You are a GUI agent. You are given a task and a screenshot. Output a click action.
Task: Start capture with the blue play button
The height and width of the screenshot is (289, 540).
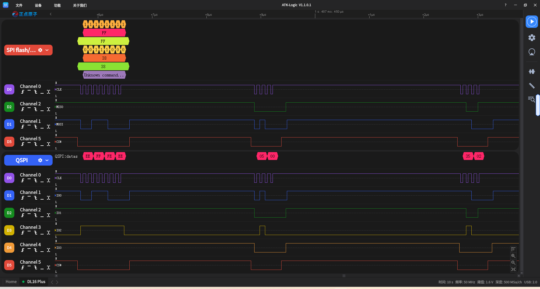point(532,22)
